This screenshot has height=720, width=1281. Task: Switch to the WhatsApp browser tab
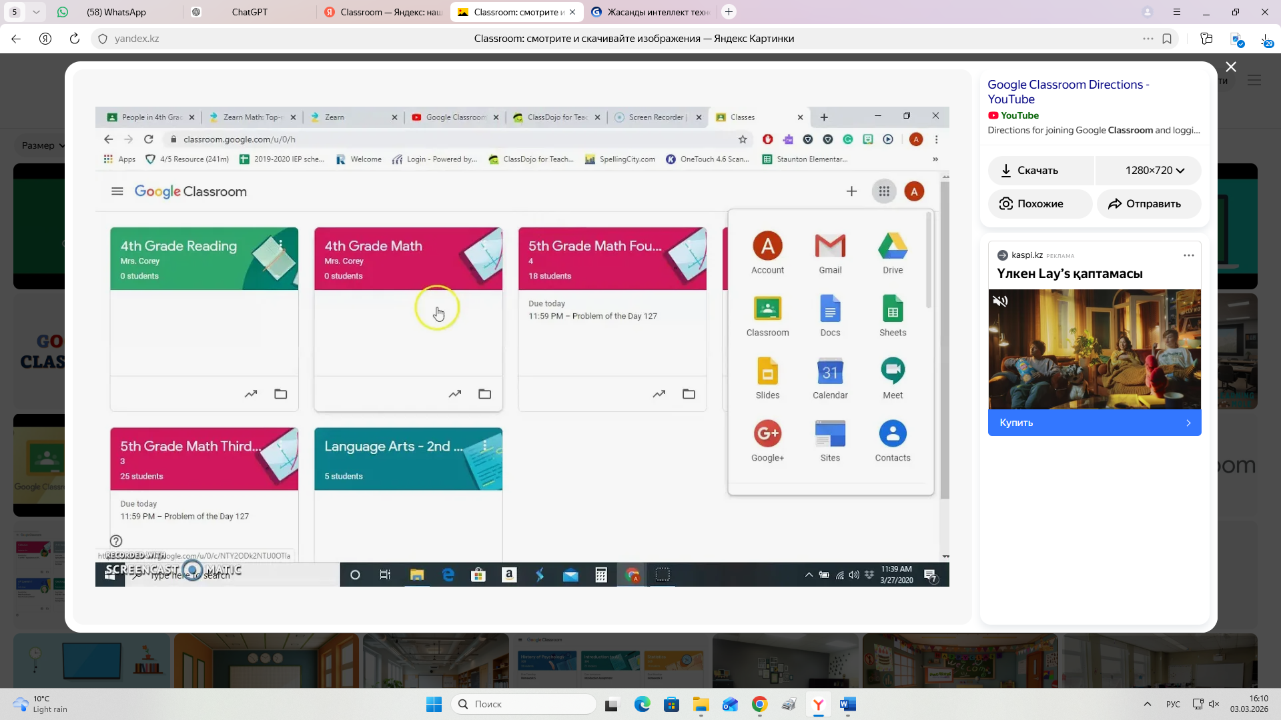pyautogui.click(x=116, y=12)
